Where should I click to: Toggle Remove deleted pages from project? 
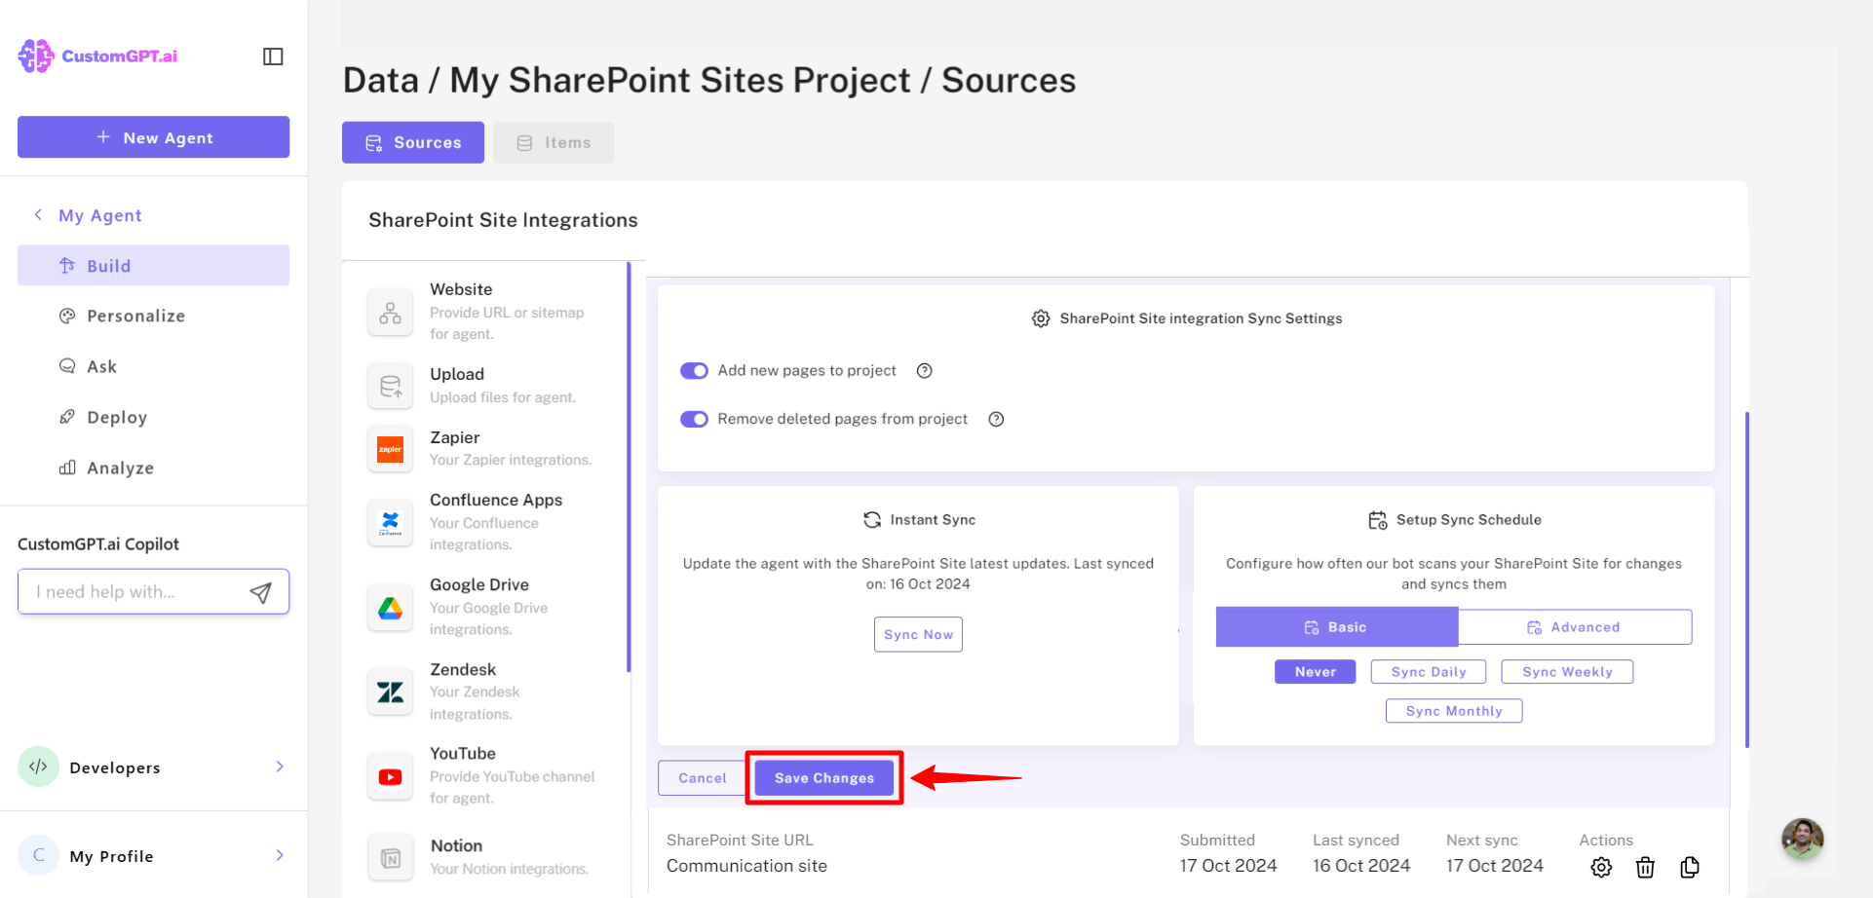pyautogui.click(x=694, y=419)
